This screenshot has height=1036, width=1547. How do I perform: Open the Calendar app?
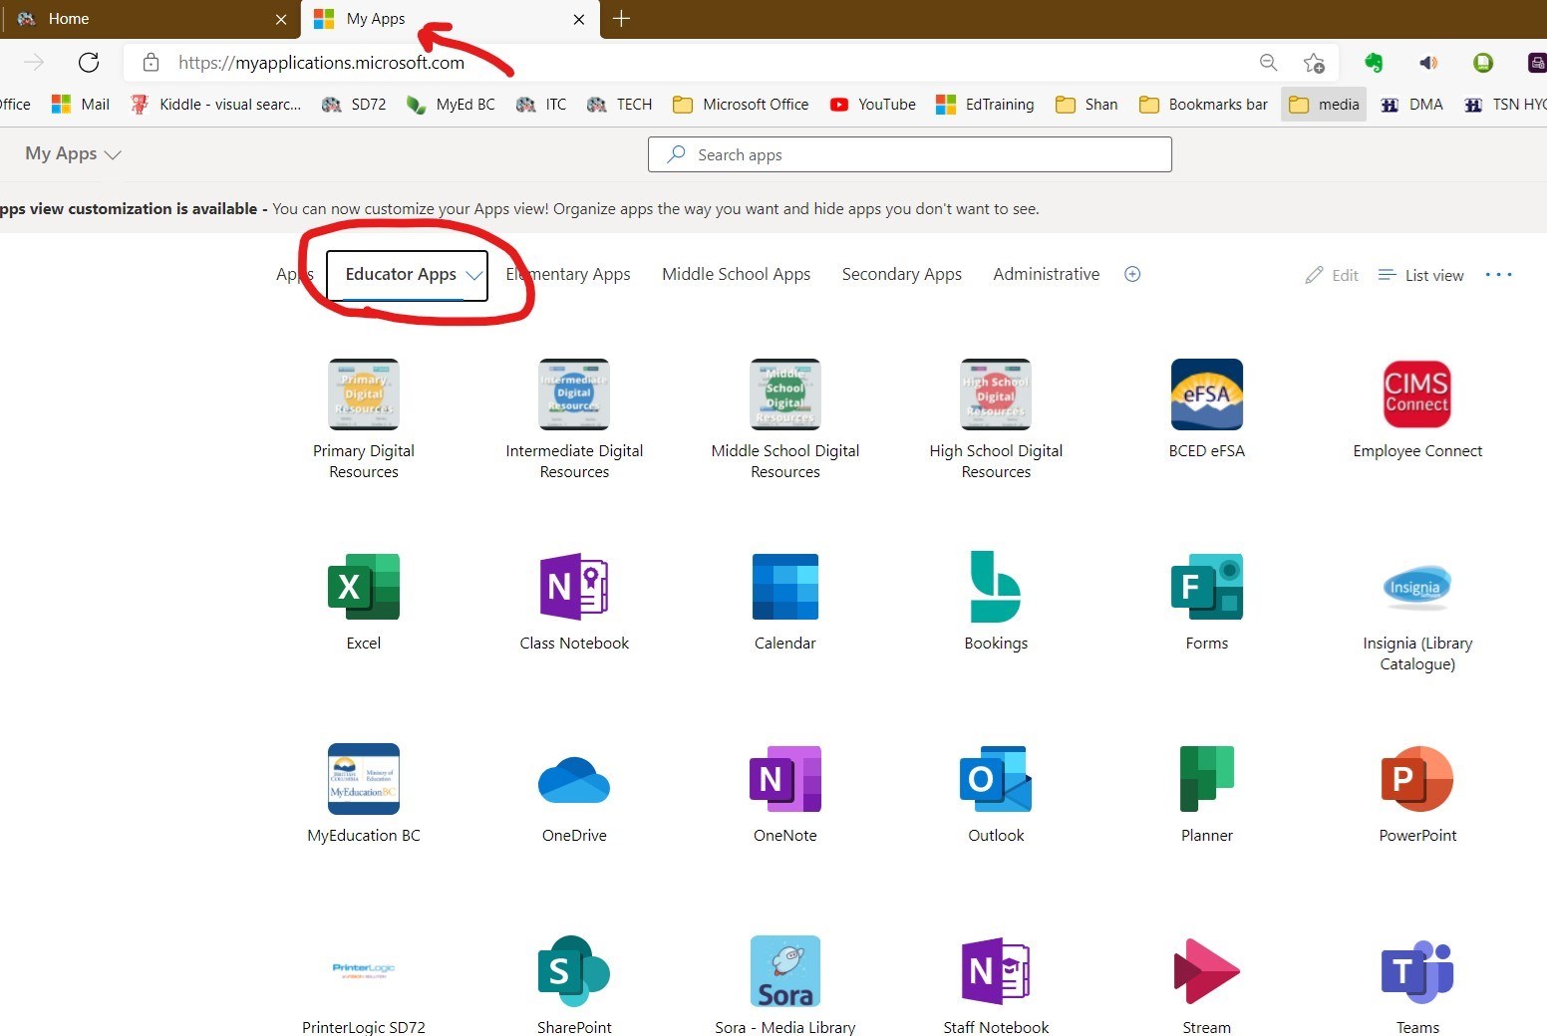click(785, 587)
